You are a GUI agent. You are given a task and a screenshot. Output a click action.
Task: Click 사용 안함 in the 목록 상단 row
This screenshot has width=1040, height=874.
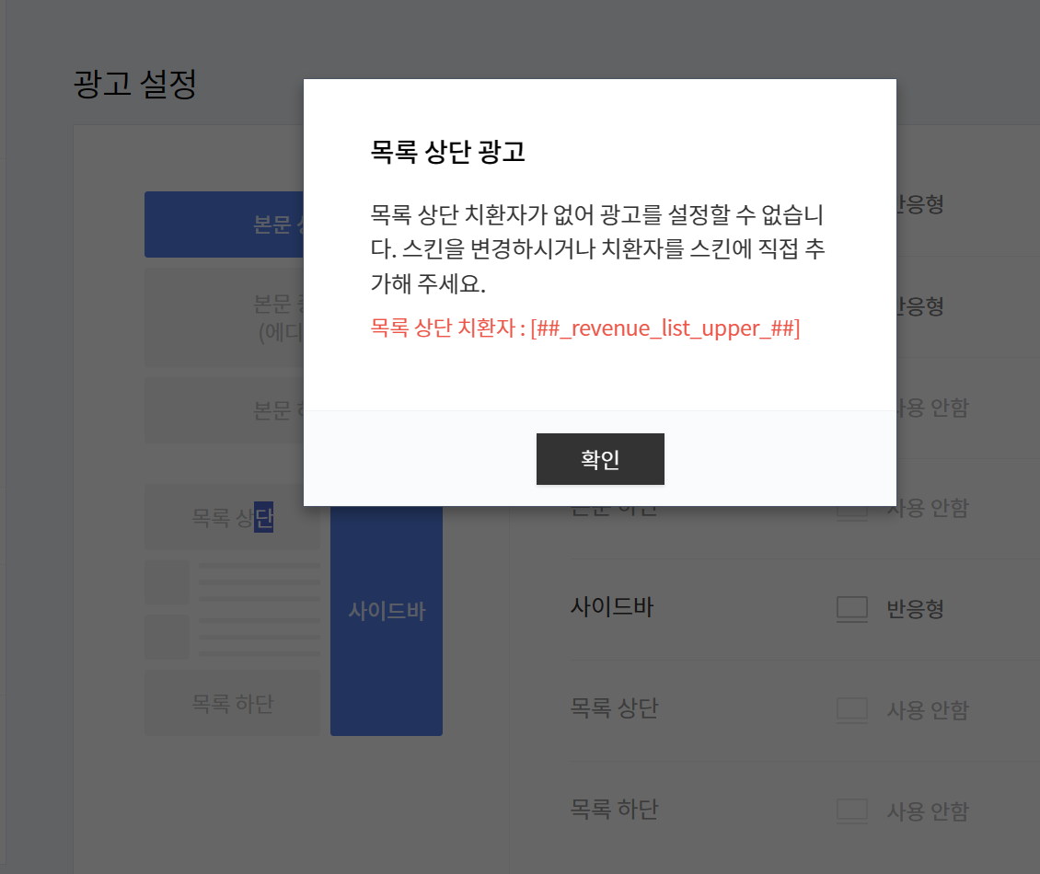click(x=928, y=710)
